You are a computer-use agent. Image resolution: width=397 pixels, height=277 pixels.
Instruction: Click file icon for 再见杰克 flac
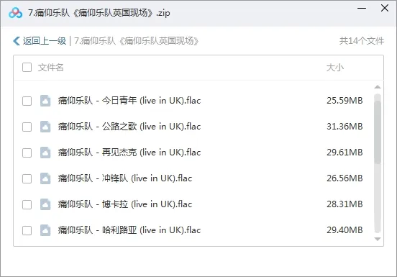point(45,153)
